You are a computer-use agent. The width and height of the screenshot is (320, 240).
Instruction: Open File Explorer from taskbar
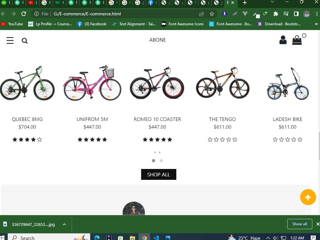(x=132, y=237)
